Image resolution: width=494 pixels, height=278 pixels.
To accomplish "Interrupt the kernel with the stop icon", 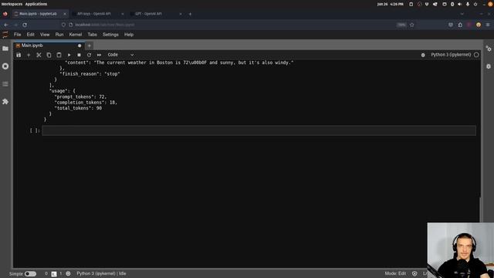I will click(x=79, y=55).
